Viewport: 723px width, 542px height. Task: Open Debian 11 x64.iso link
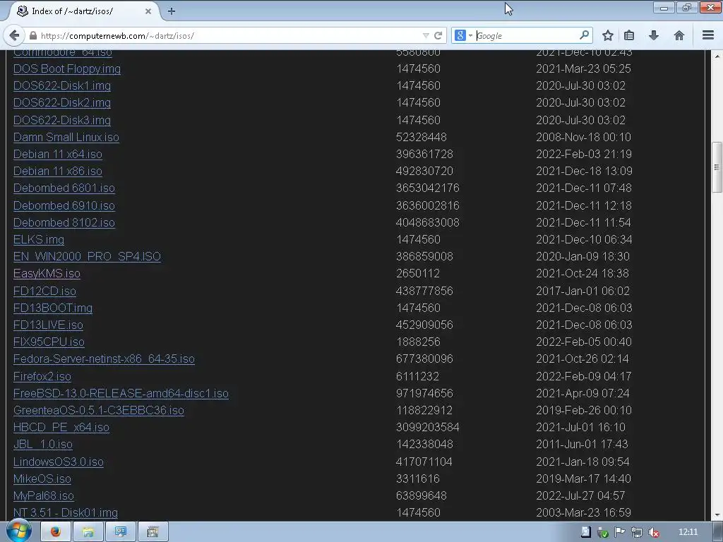(58, 154)
